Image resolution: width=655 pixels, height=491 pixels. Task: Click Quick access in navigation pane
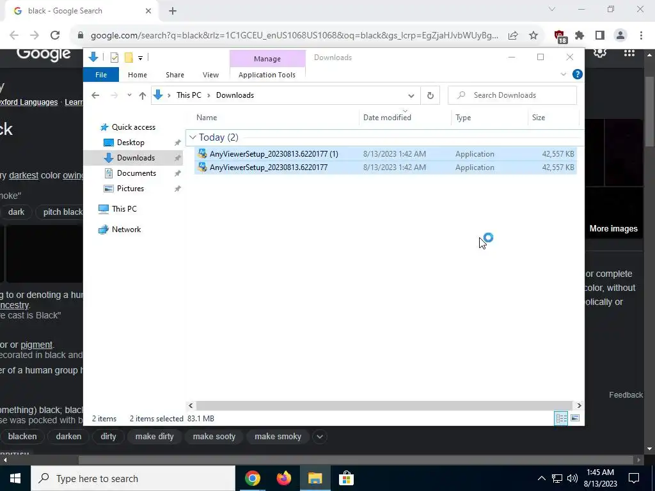[x=133, y=127]
